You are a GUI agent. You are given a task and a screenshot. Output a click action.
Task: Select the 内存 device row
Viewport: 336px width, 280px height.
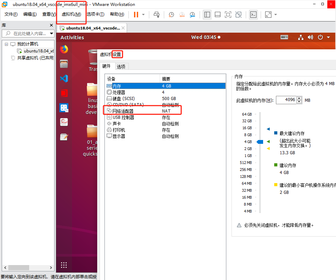click(x=166, y=86)
